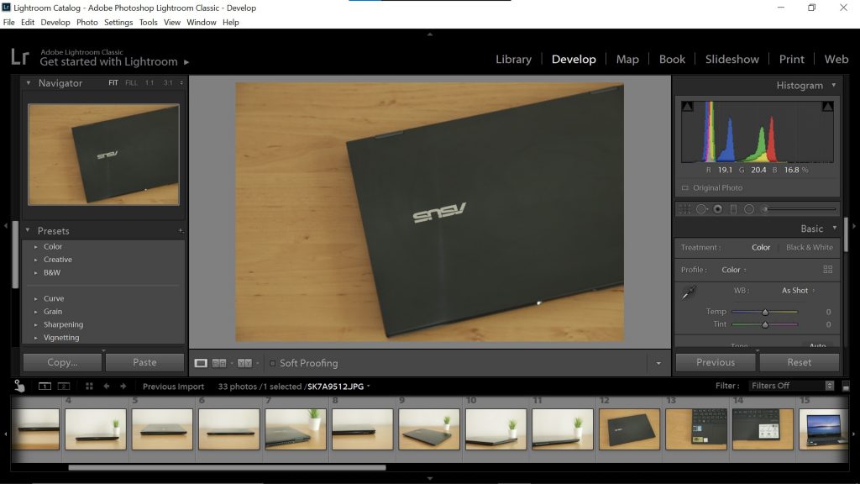The image size is (860, 484).
Task: Hide the left panel group arrow
Action: coord(6,225)
